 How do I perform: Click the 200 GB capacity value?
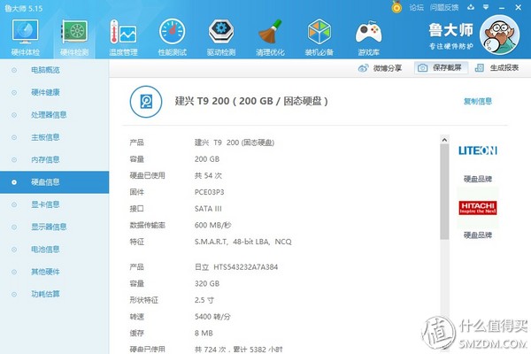[x=207, y=159]
